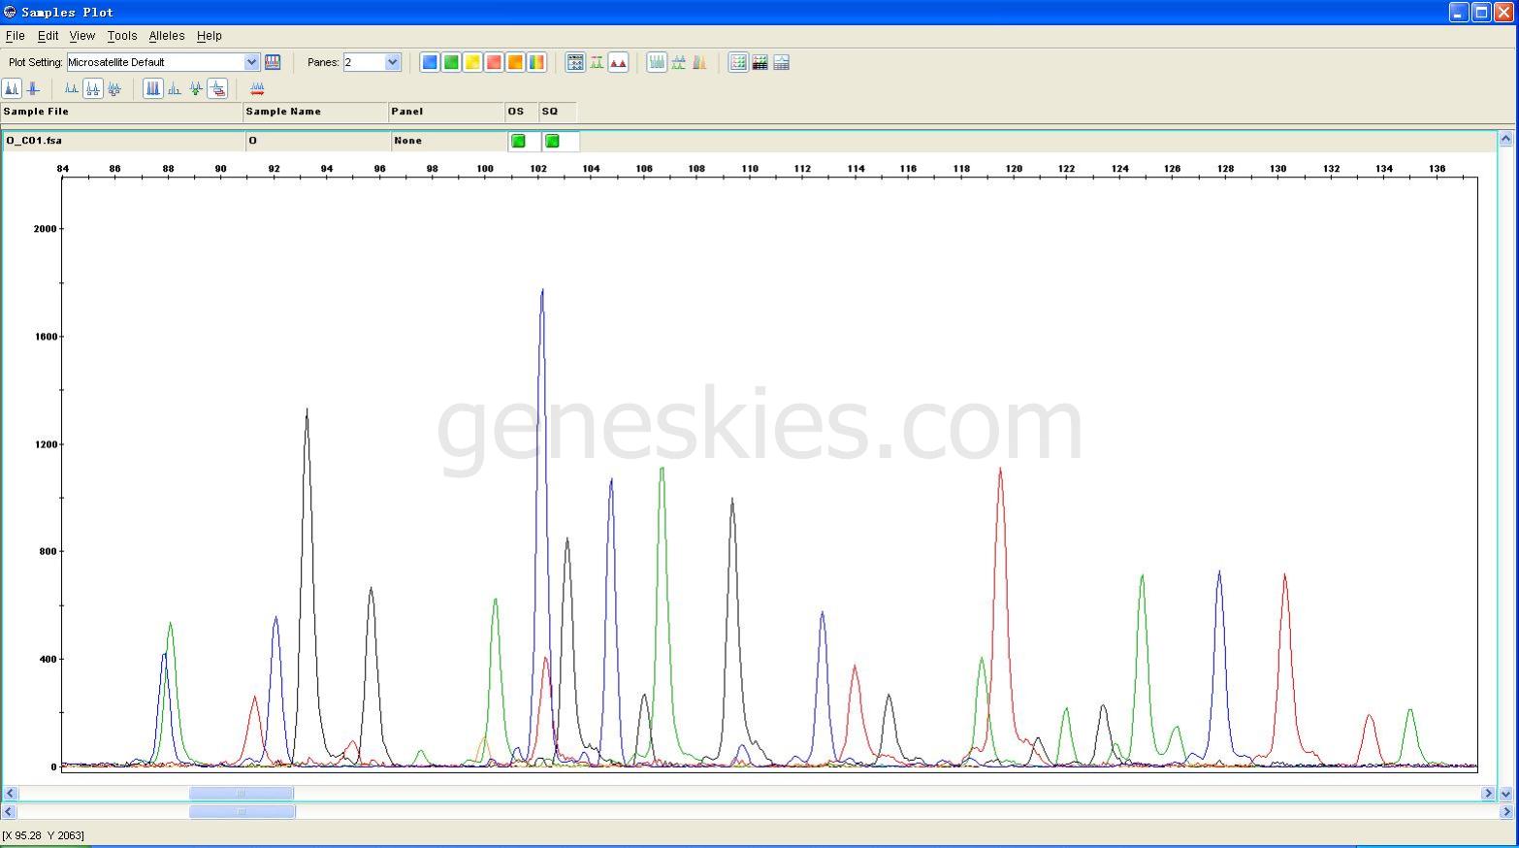
Task: Click the Panel column header
Action: coord(446,112)
